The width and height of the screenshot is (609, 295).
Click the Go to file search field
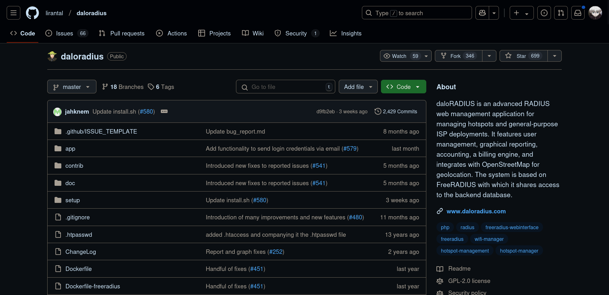click(285, 87)
